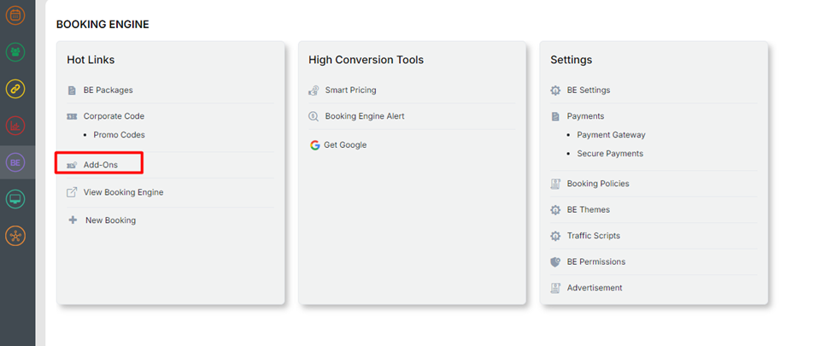Open the red chart reports sidebar icon

click(15, 126)
